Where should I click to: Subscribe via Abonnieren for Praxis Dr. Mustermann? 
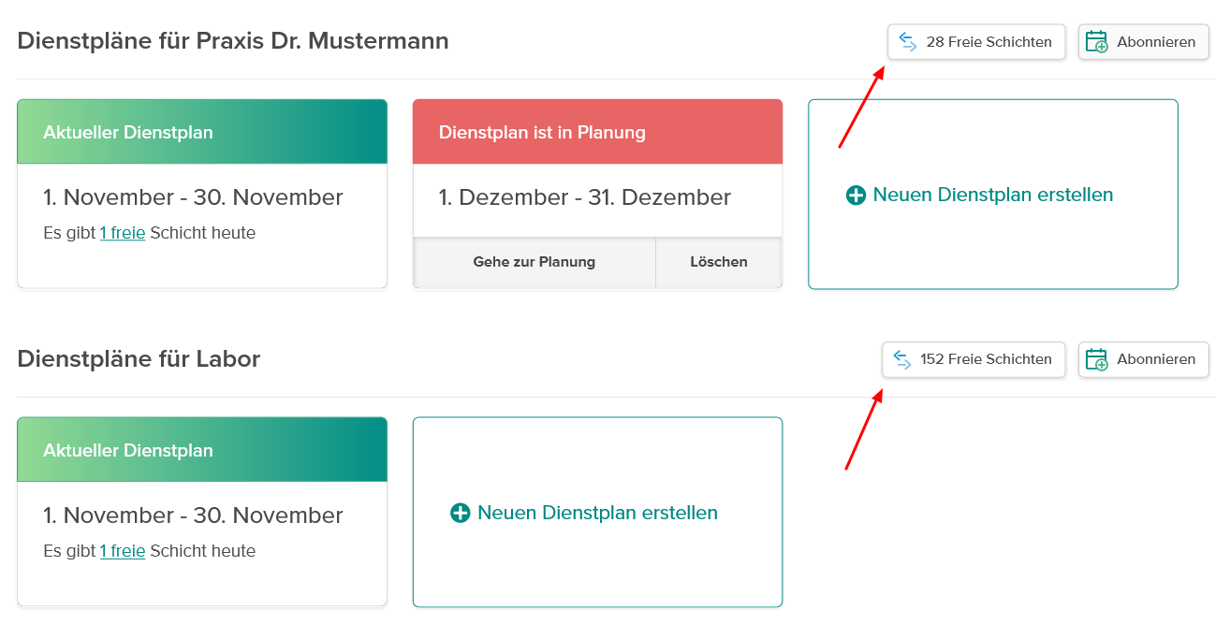tap(1144, 41)
